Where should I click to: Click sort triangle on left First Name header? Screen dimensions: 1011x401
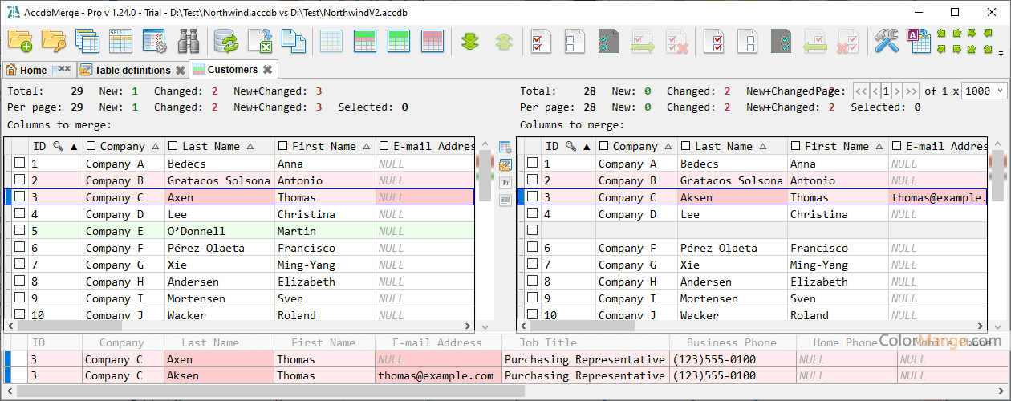pos(366,147)
